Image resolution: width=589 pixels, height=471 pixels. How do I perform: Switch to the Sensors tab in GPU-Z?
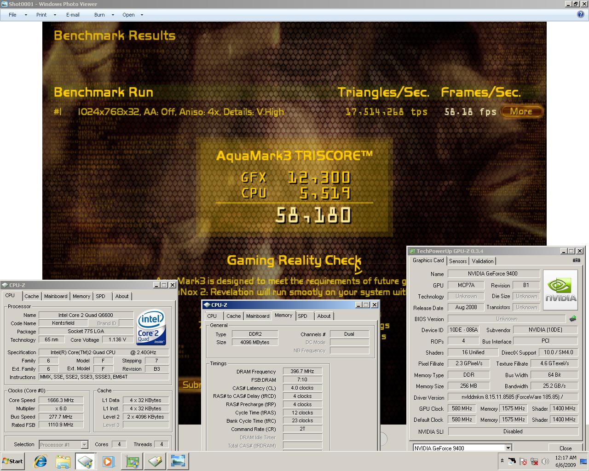[x=458, y=261]
